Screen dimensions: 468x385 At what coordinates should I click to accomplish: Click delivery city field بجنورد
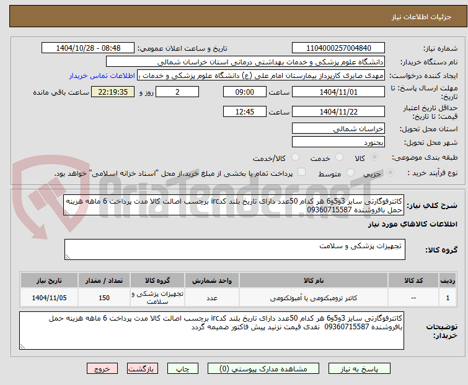tap(338, 142)
